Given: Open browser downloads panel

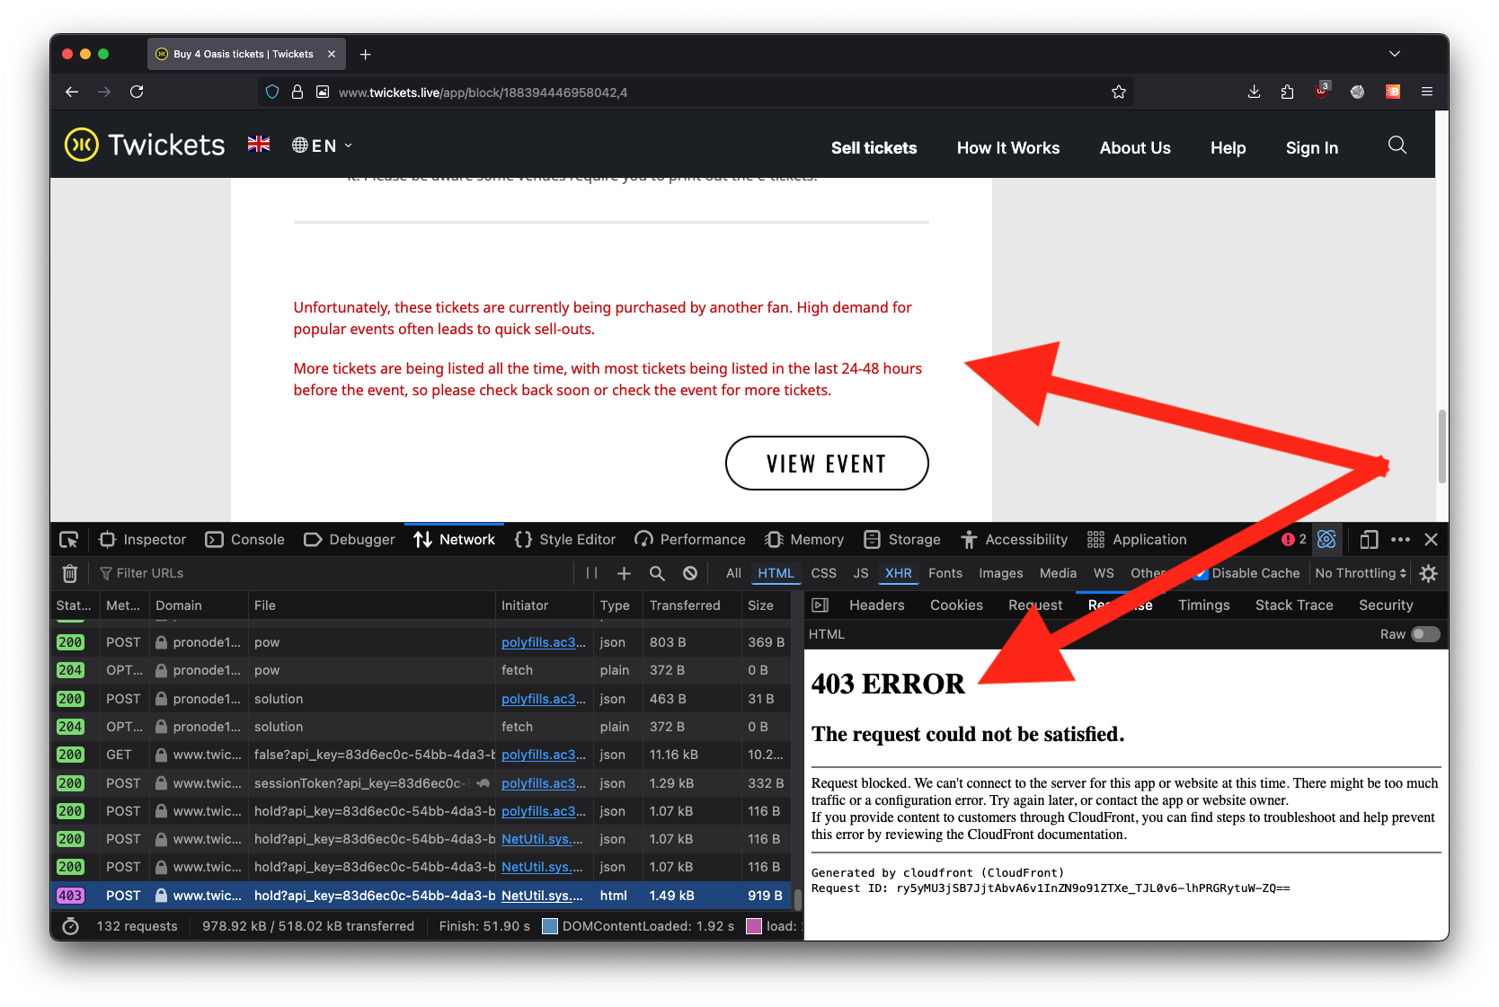Looking at the screenshot, I should [1254, 92].
